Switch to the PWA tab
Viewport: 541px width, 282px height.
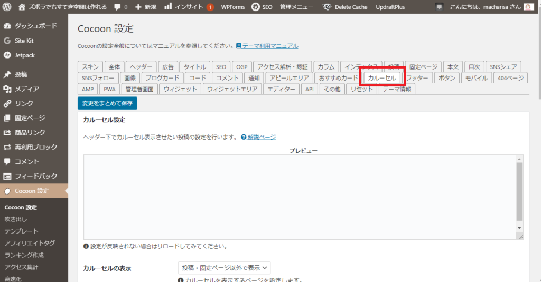[x=110, y=89]
